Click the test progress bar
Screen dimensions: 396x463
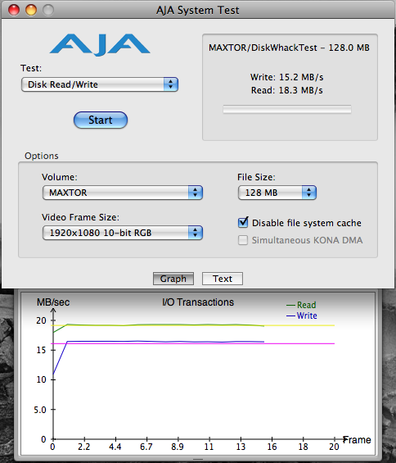click(287, 109)
